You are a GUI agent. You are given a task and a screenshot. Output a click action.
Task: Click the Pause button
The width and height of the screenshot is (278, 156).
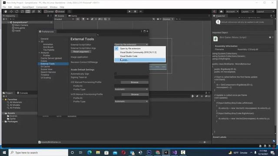[x=135, y=12]
